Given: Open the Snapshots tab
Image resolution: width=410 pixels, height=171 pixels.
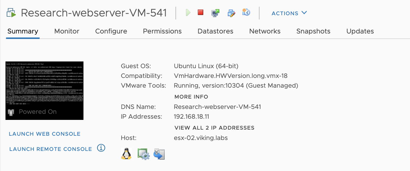Looking at the screenshot, I should coord(313,31).
